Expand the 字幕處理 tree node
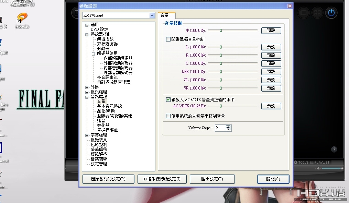Image resolution: width=349 pixels, height=203 pixels. click(87, 135)
